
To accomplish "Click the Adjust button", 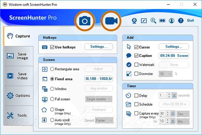I will click(99, 69).
